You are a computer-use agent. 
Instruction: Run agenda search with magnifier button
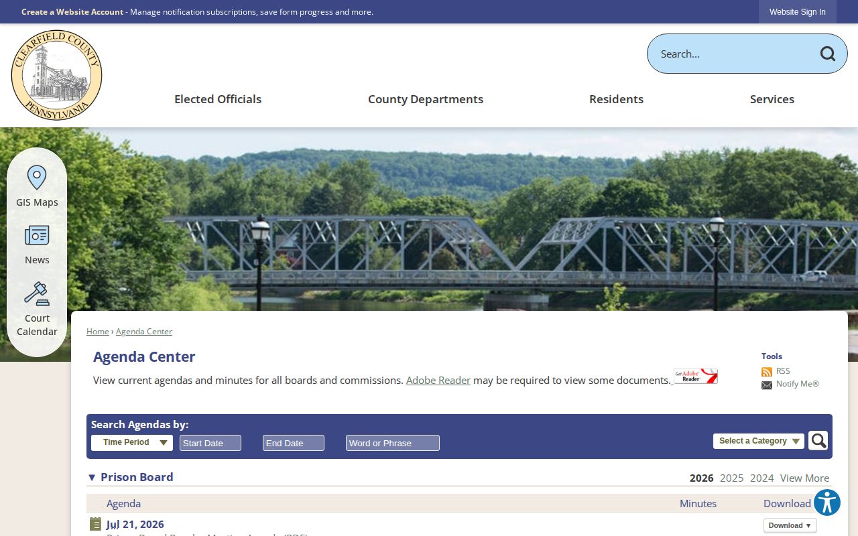pyautogui.click(x=818, y=440)
